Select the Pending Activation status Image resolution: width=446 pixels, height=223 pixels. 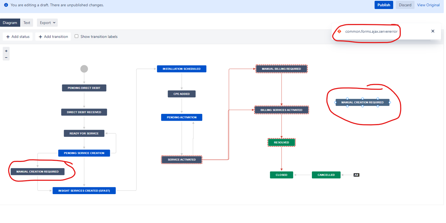point(182,117)
